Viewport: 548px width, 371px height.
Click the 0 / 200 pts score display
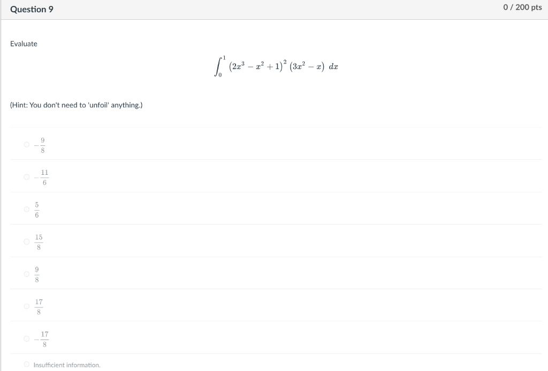pos(522,7)
